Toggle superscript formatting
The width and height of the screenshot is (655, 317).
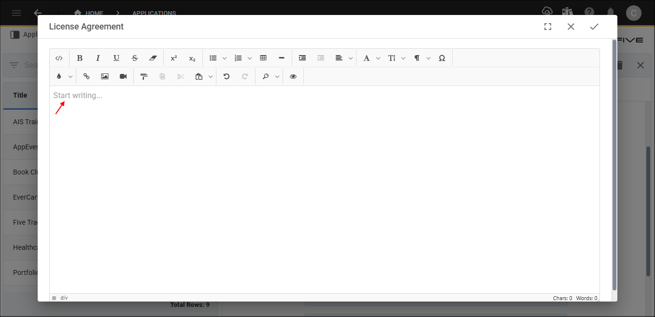[173, 58]
